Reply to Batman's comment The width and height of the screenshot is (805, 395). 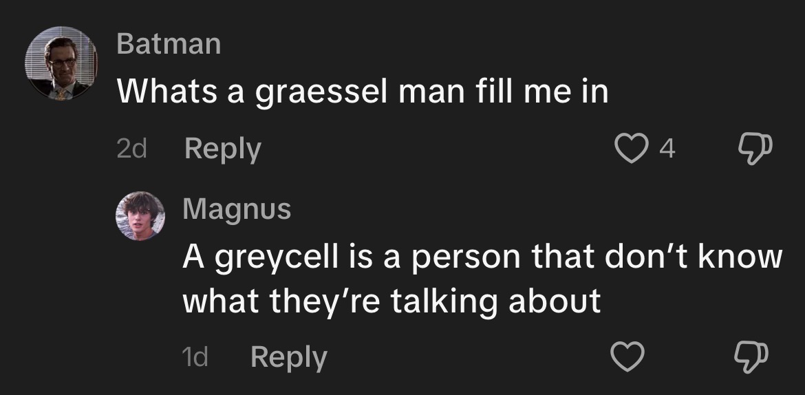(223, 149)
